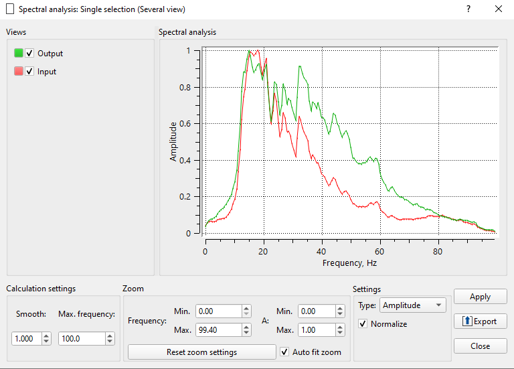Click the Output label in Views
The image size is (514, 369).
(x=50, y=53)
